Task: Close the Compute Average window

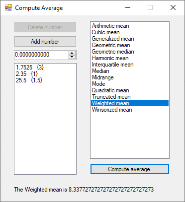Action: click(173, 7)
